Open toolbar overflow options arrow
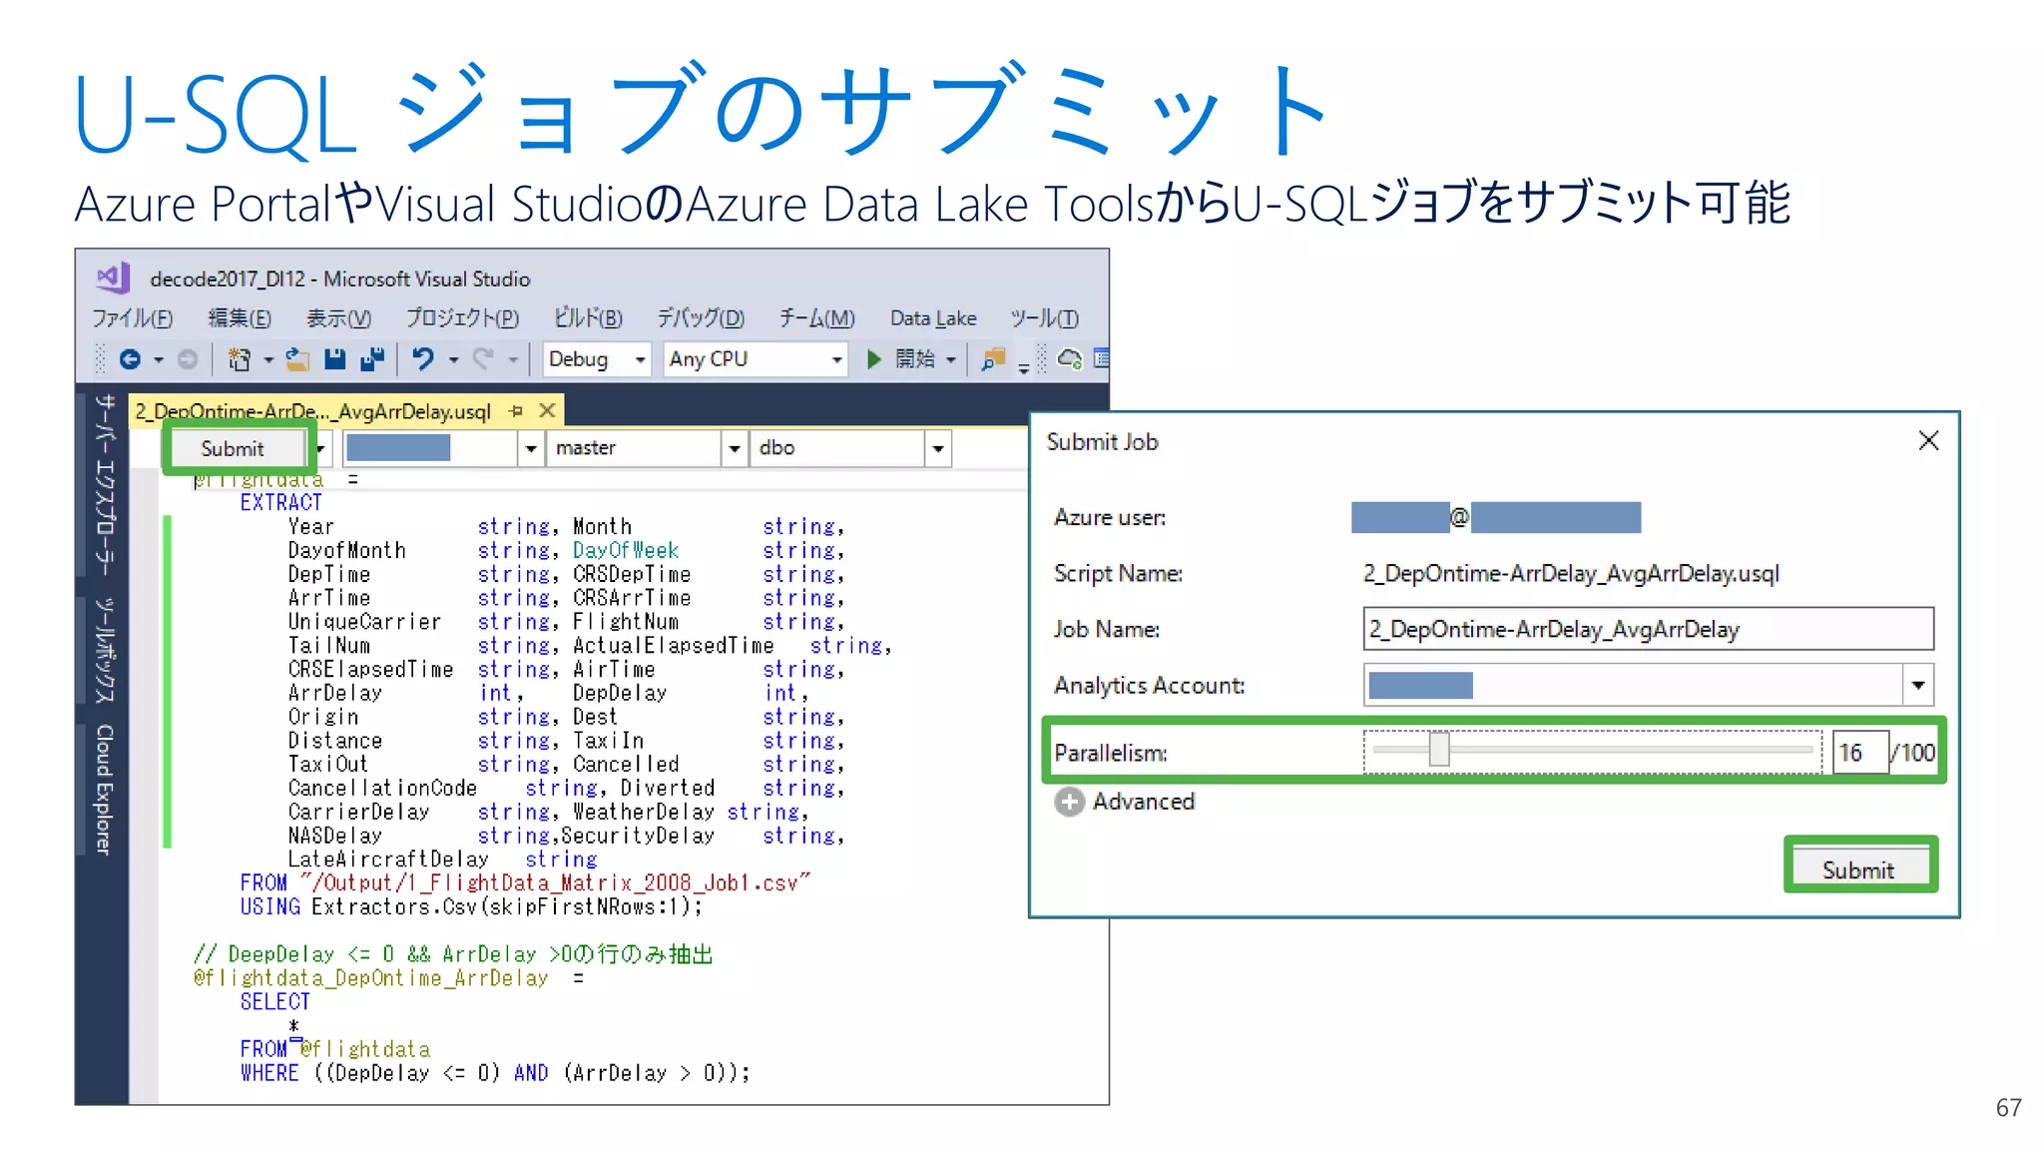This screenshot has width=2044, height=1150. point(1024,367)
